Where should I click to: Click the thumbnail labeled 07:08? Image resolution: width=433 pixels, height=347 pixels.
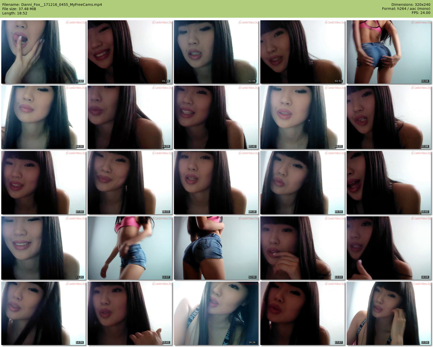389,117
